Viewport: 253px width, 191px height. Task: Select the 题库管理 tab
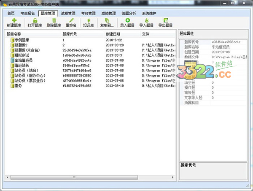pos(48,14)
